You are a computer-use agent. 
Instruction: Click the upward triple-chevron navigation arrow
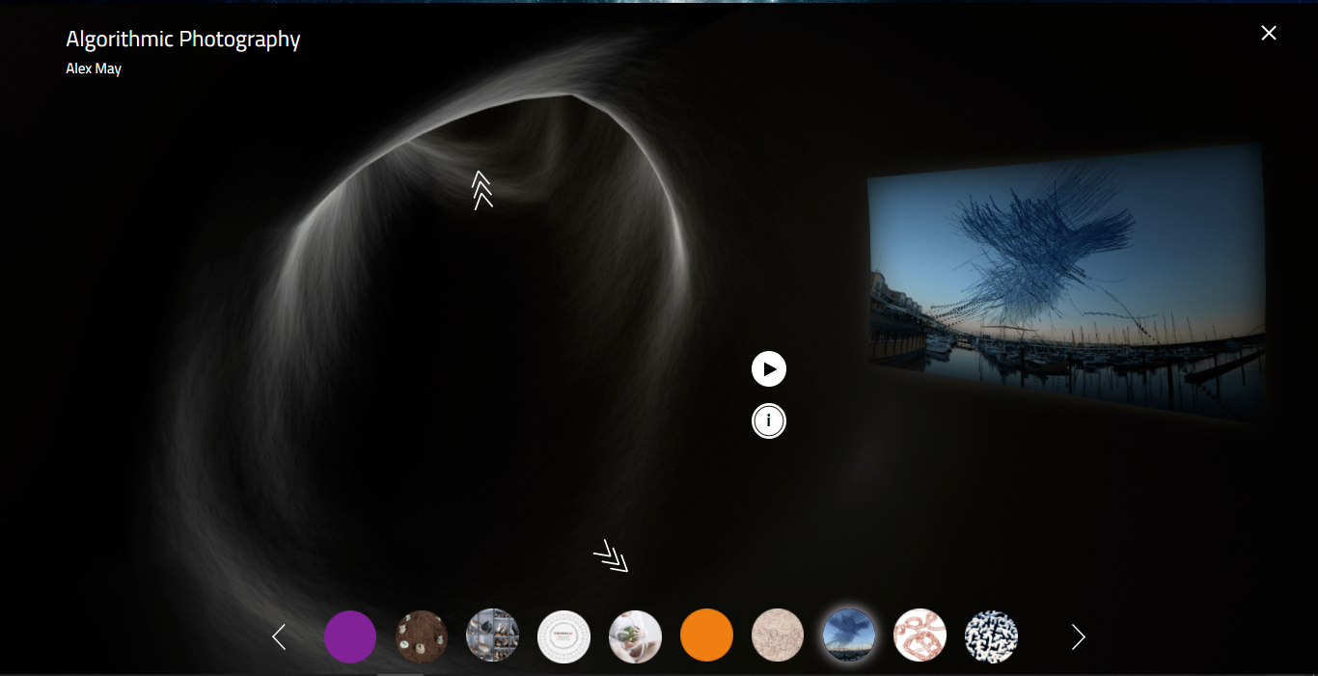pos(482,190)
